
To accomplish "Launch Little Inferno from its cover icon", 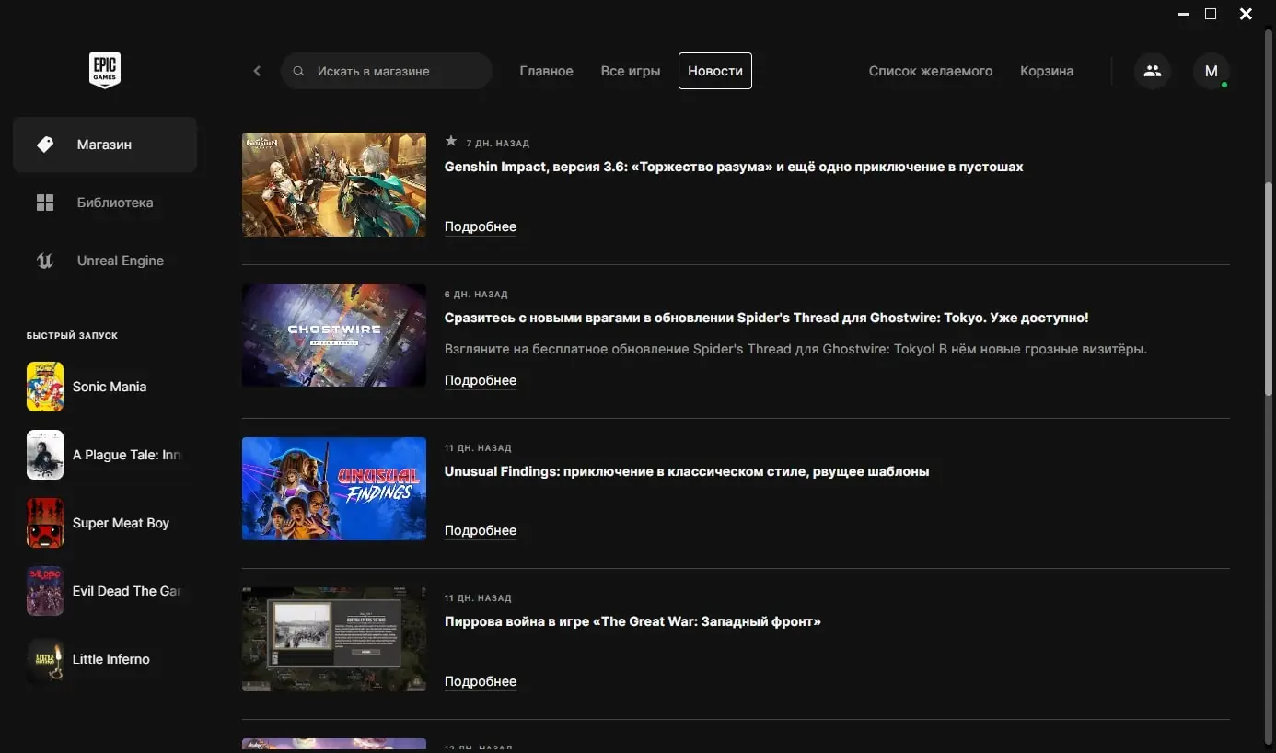I will [x=45, y=659].
